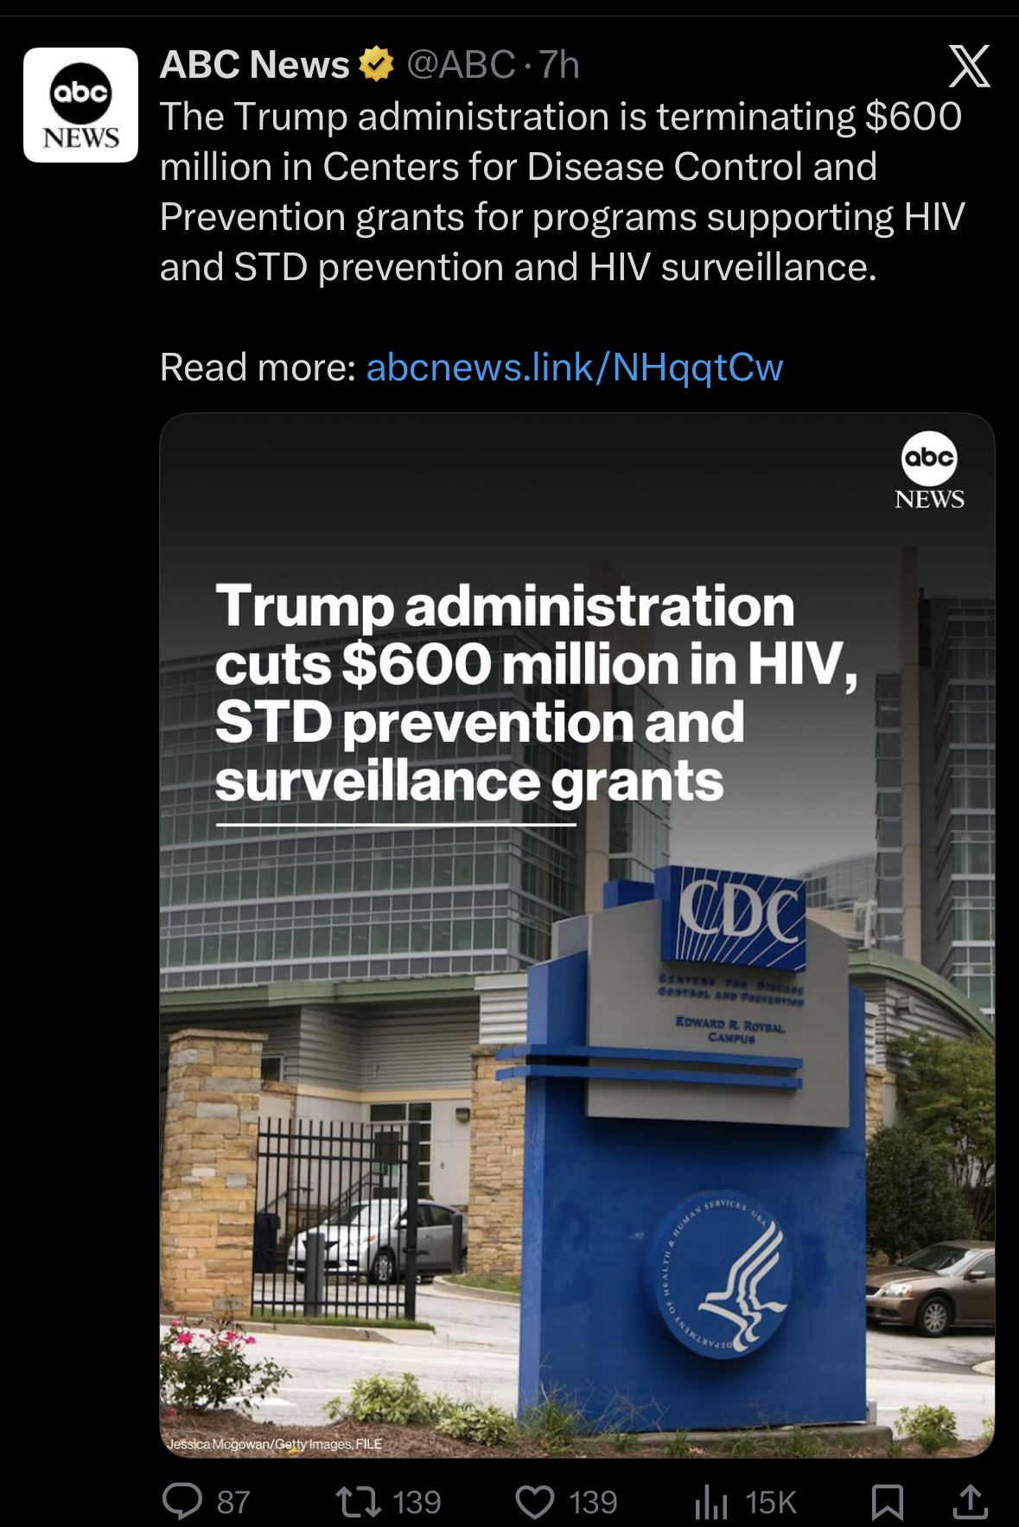
Task: Like the tweet with heart icon
Action: 535,1503
